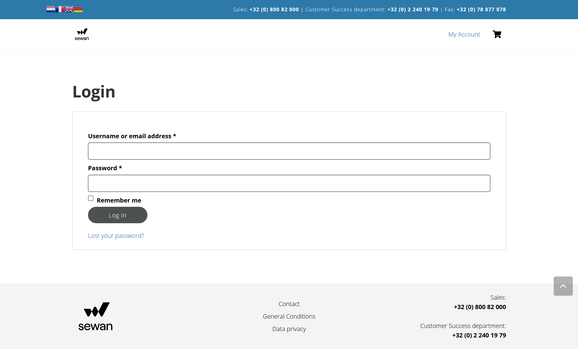Switch site language using German flag
The width and height of the screenshot is (578, 349).
pos(79,9)
